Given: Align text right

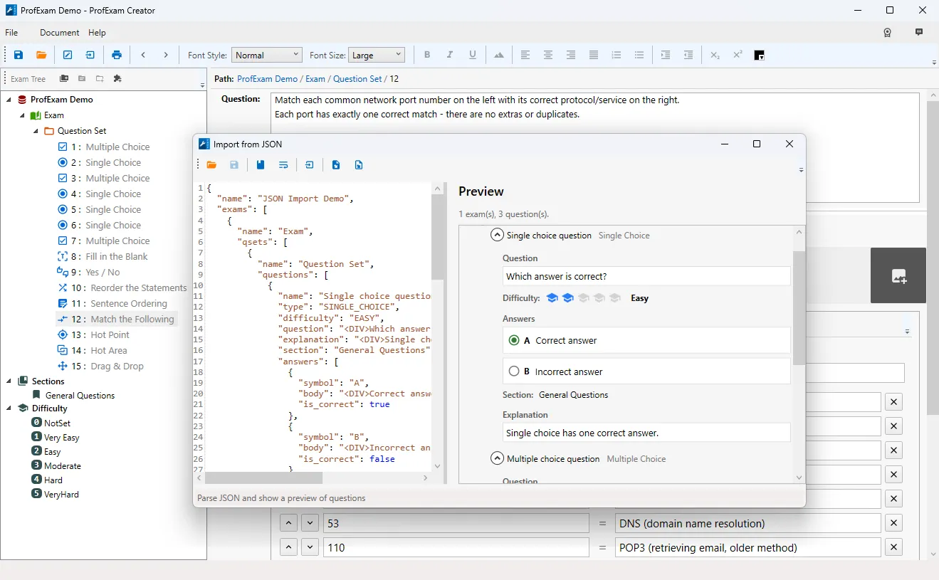Looking at the screenshot, I should click(x=571, y=55).
